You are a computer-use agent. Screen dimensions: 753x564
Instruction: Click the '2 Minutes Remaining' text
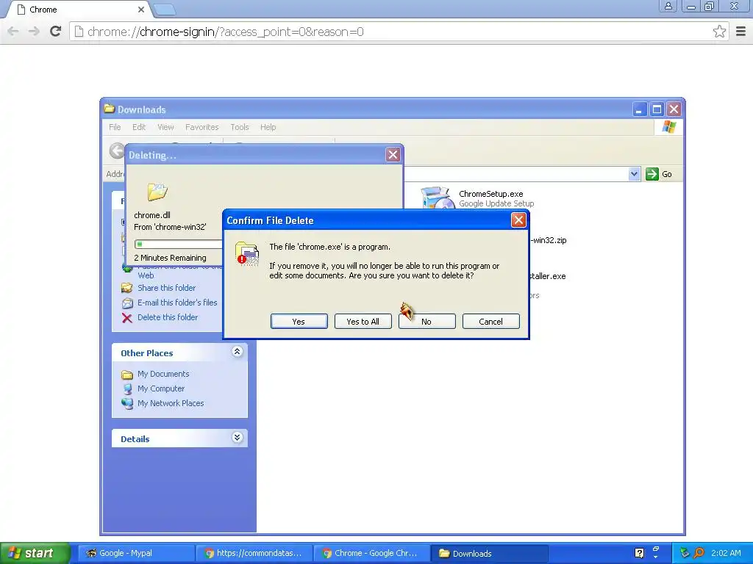(170, 258)
